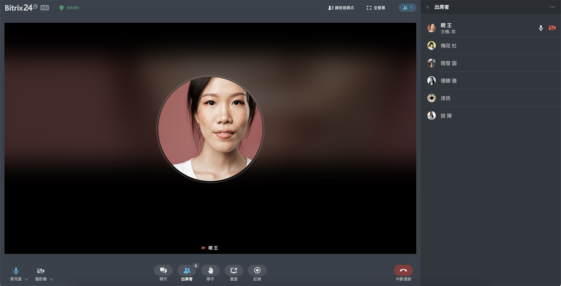This screenshot has height=286, width=561.
Task: Click the green protected shield icon
Action: pyautogui.click(x=61, y=8)
